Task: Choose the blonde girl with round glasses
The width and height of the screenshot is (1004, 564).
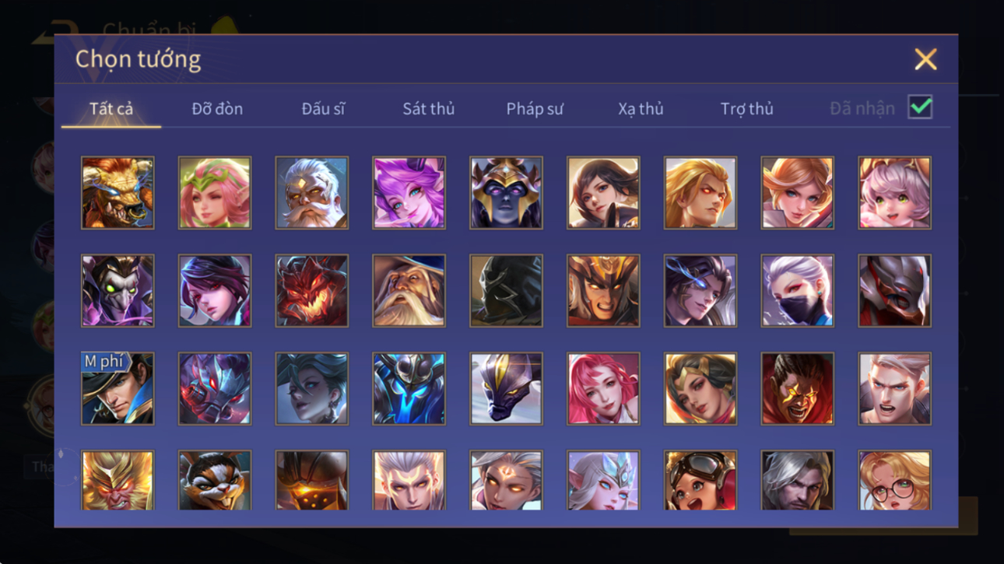Action: (894, 480)
